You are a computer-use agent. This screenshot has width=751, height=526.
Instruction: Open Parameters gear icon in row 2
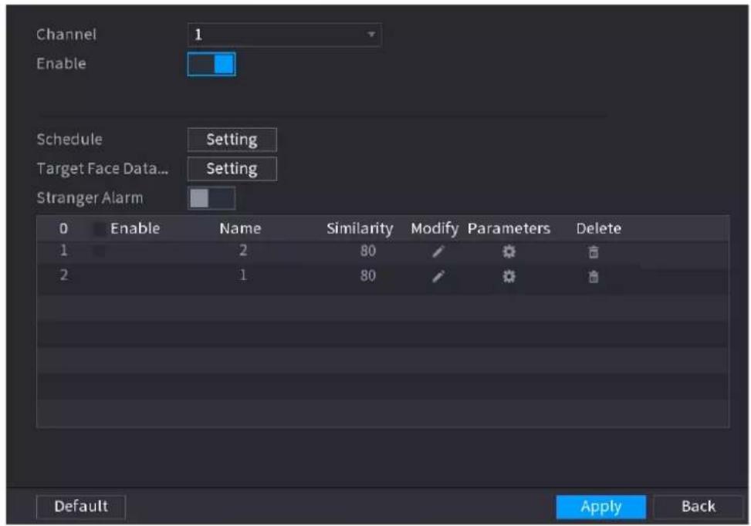point(509,276)
